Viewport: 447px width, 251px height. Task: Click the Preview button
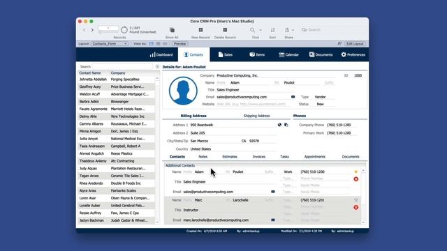(x=180, y=43)
